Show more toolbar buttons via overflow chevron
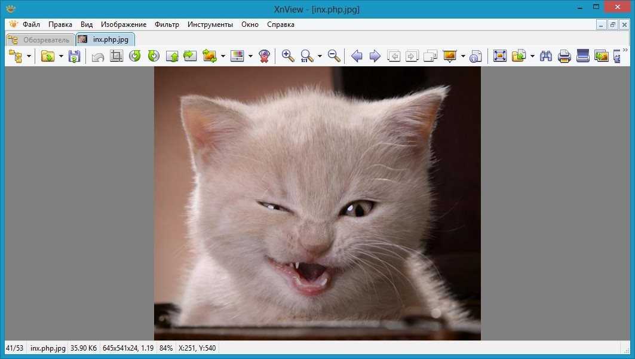Screen dimensions: 635x359 625,50
